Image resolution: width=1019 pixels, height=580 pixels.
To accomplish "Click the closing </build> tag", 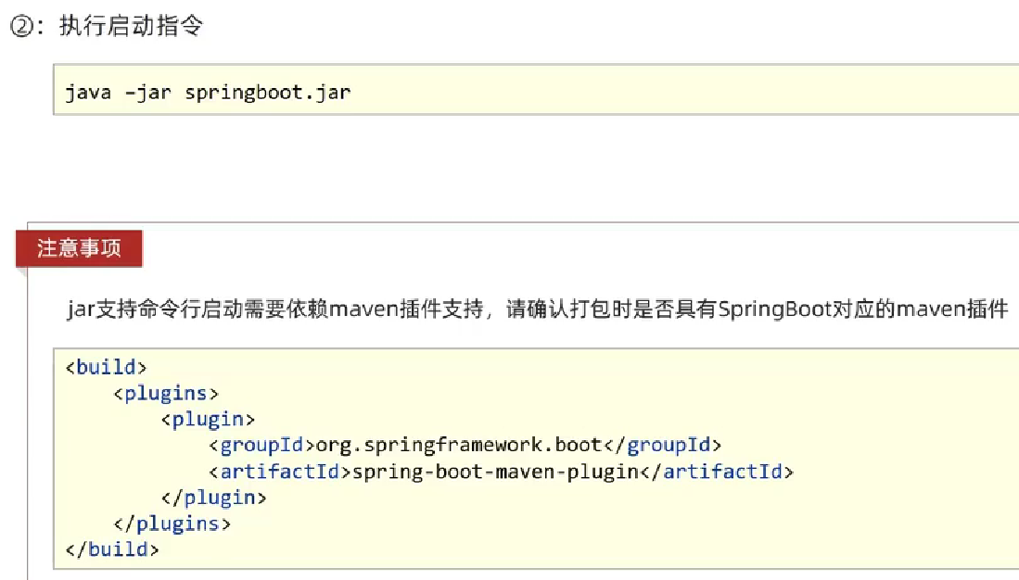I will click(112, 549).
